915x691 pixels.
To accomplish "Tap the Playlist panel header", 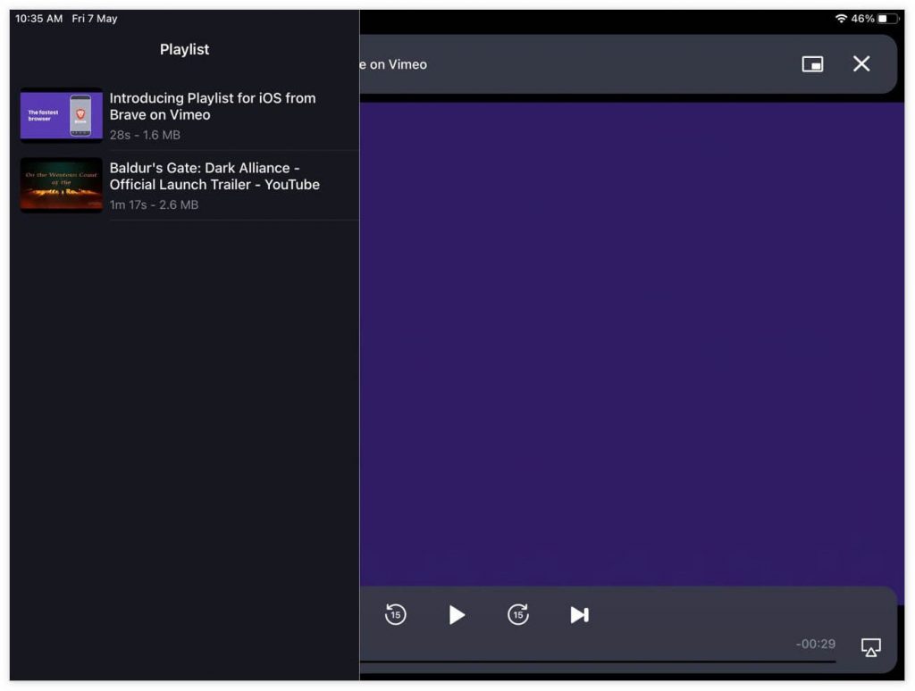I will pyautogui.click(x=184, y=50).
